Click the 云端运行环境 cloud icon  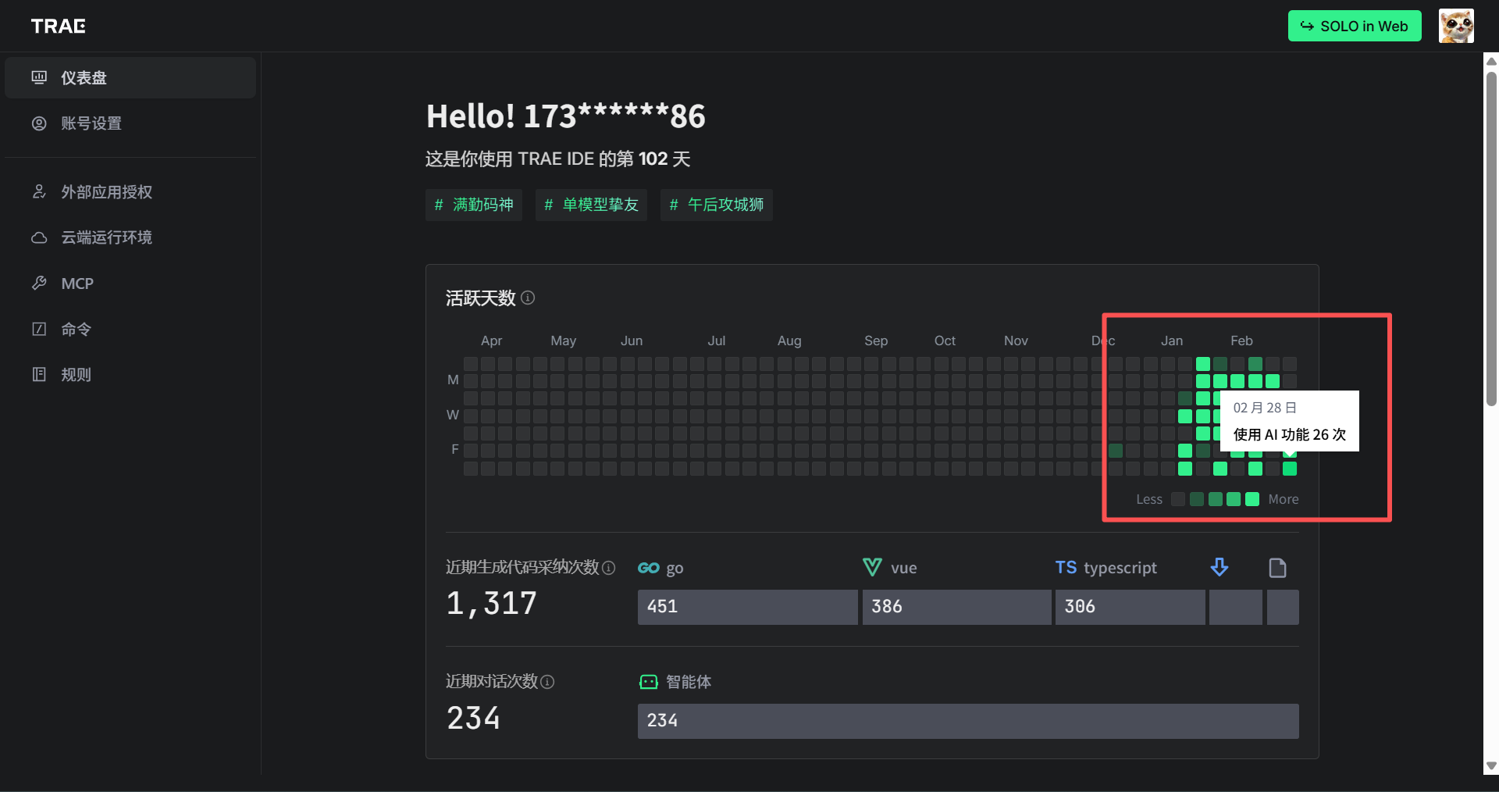(39, 237)
